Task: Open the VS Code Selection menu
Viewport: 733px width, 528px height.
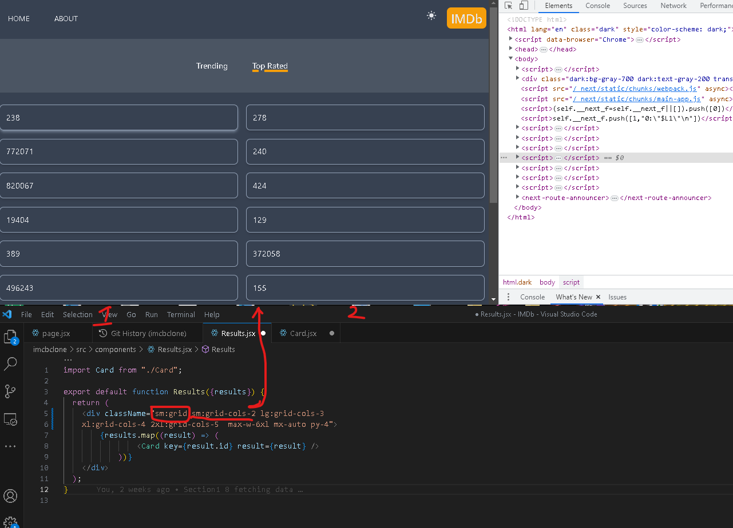Action: pyautogui.click(x=77, y=314)
